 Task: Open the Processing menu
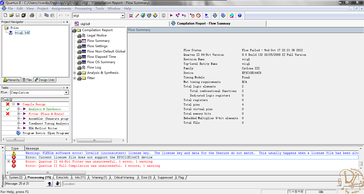point(83,9)
